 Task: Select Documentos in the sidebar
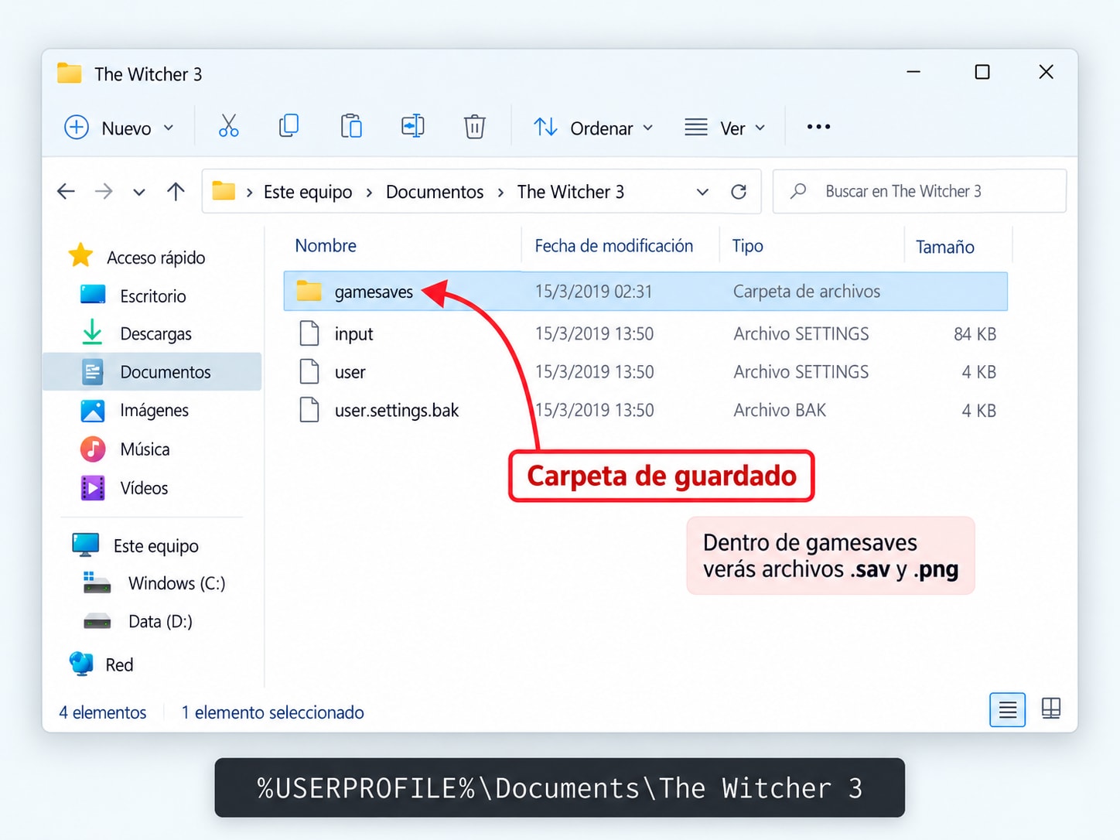pyautogui.click(x=153, y=371)
